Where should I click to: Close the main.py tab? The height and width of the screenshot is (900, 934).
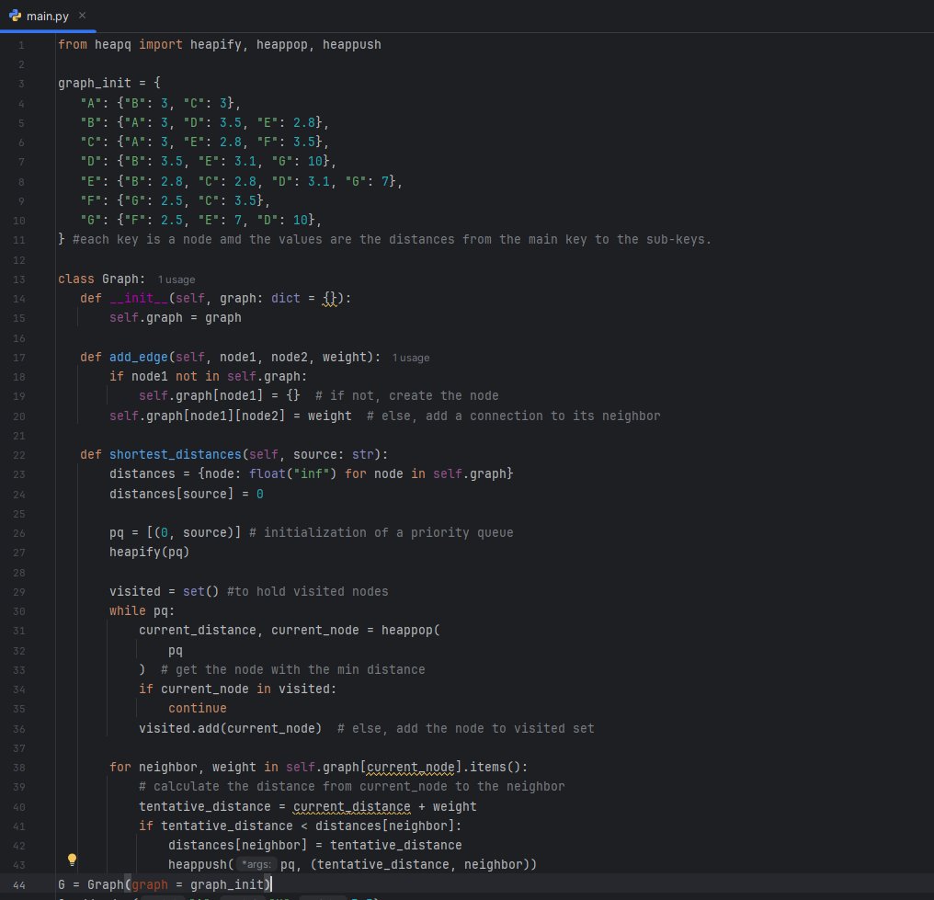point(82,16)
